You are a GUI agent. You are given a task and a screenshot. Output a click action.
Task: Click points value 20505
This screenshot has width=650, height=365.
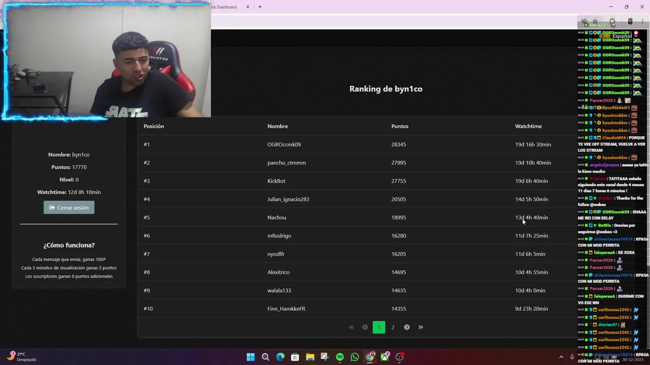(399, 199)
